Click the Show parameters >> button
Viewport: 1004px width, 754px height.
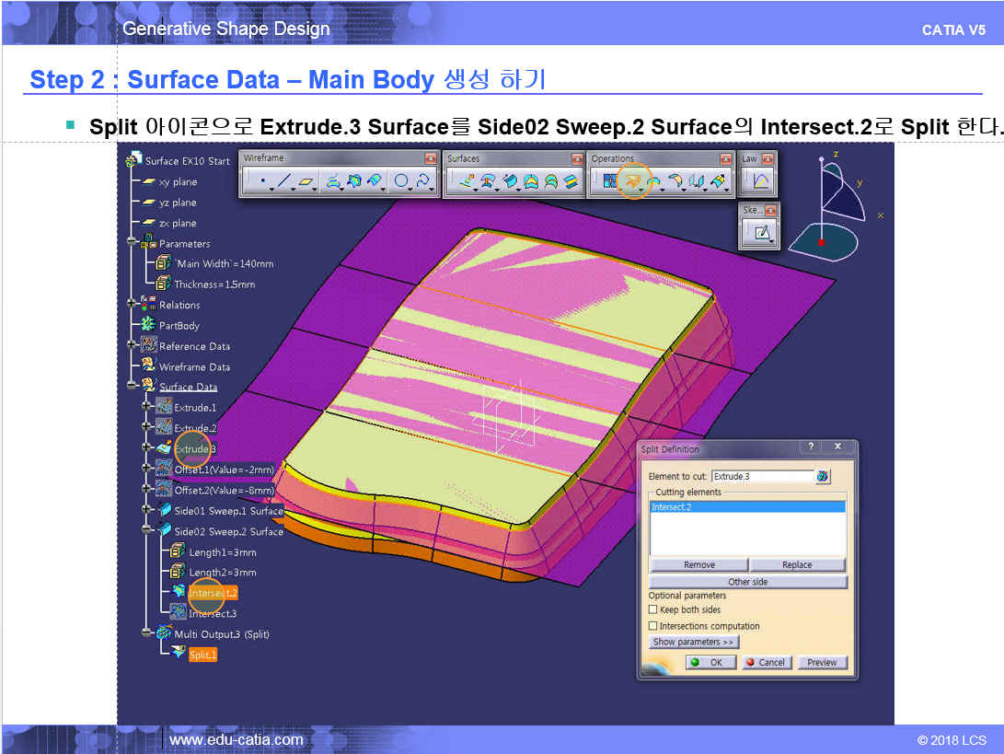694,642
